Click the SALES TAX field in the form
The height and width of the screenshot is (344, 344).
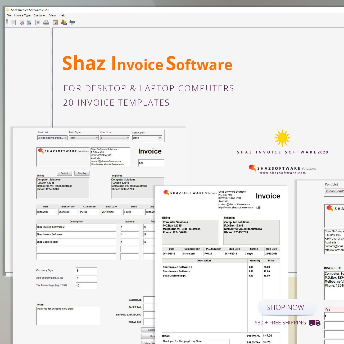149,307
